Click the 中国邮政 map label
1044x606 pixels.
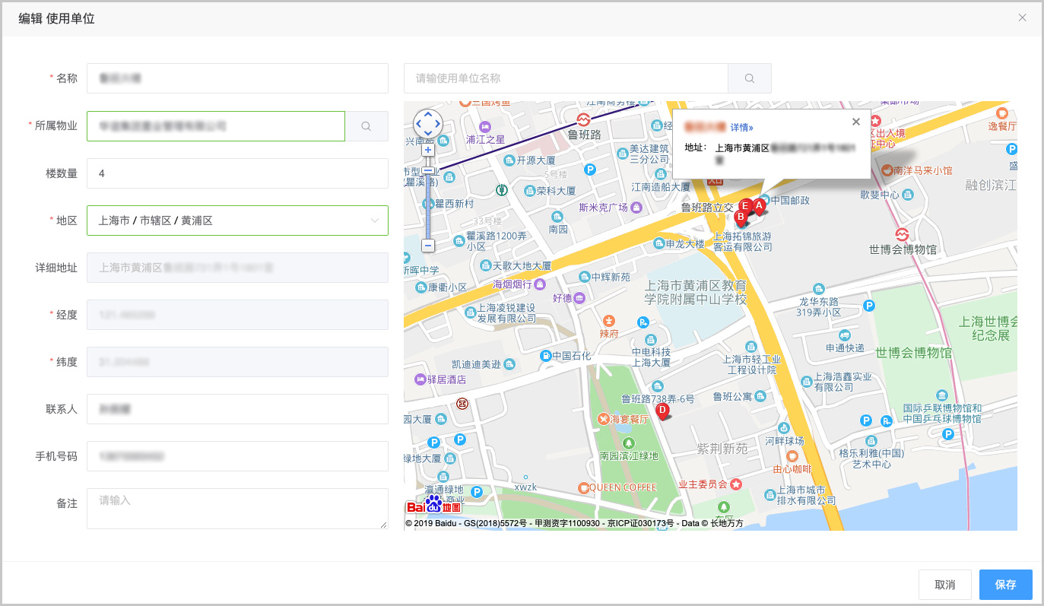pos(791,201)
